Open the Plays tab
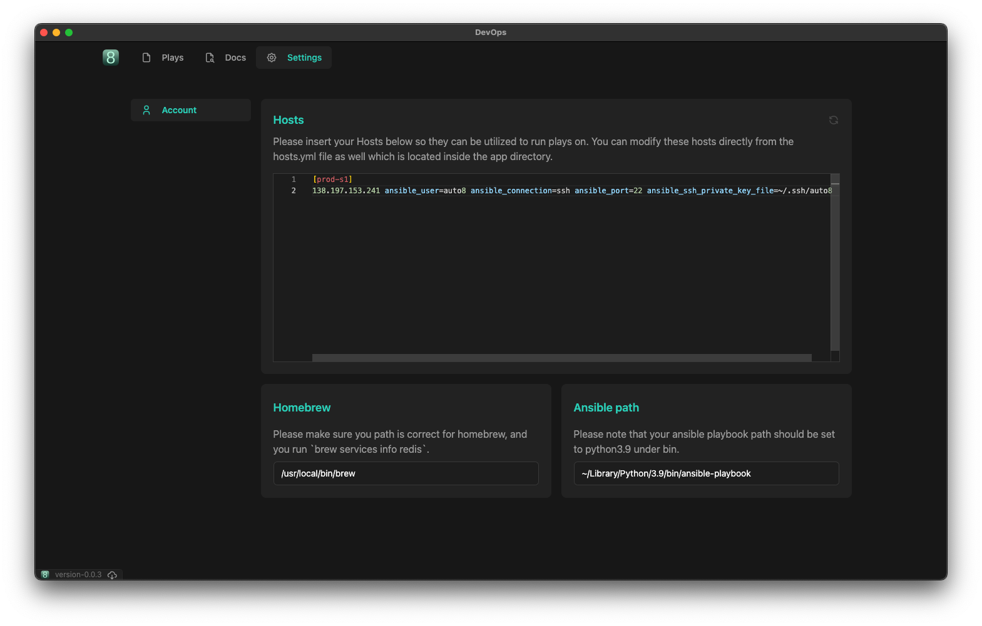982x626 pixels. pos(163,58)
